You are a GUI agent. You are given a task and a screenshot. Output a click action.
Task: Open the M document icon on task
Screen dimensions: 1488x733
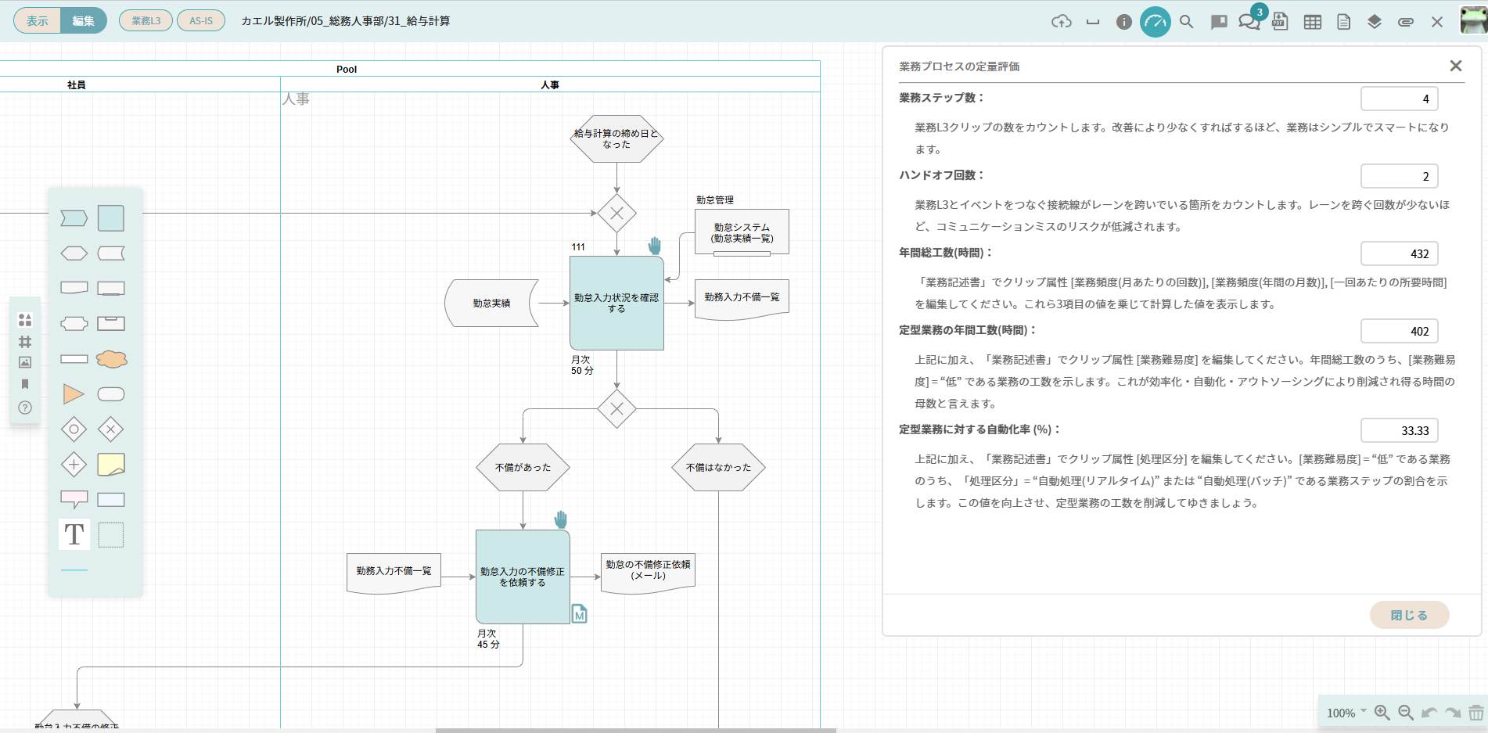579,614
